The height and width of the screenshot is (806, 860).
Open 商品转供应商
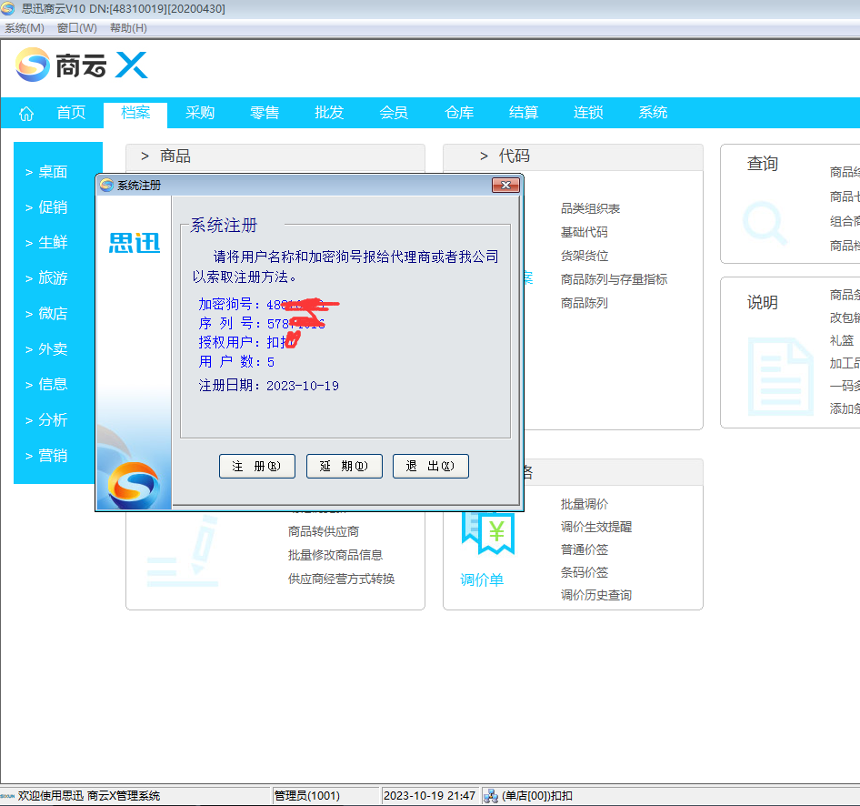(x=324, y=531)
